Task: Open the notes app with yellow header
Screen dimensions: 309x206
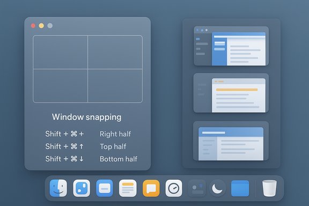Action: pyautogui.click(x=128, y=188)
